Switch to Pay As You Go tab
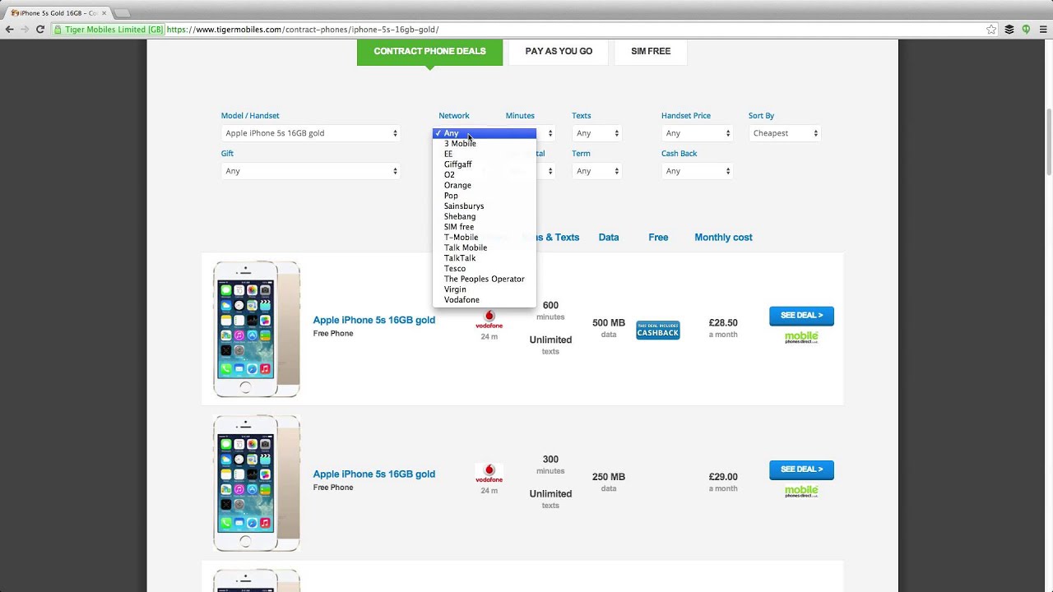Image resolution: width=1053 pixels, height=592 pixels. (x=559, y=51)
